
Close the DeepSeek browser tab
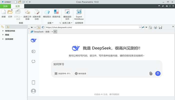[x=52, y=32]
